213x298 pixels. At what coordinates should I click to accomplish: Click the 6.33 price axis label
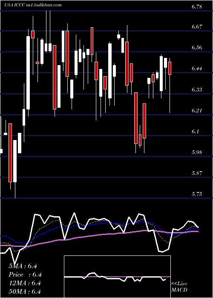[196, 89]
